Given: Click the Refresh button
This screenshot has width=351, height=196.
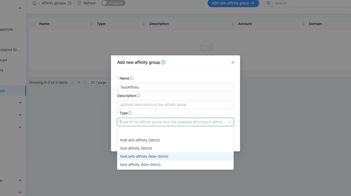Looking at the screenshot, I should tap(87, 3).
